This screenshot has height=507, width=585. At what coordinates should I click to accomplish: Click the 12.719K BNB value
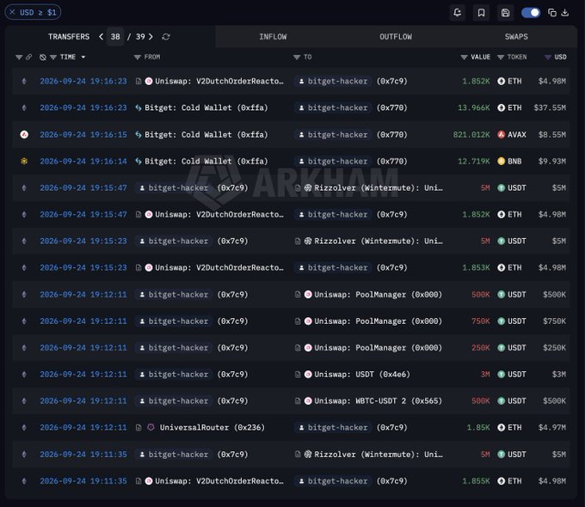coord(474,162)
